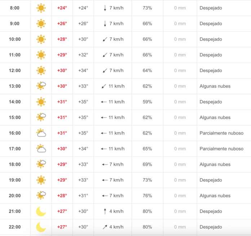Click the diagonal wind arrow at 22:00

click(105, 227)
